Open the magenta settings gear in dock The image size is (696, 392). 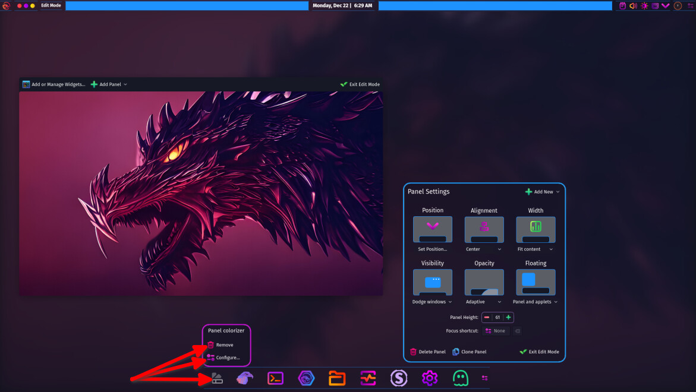tap(430, 378)
